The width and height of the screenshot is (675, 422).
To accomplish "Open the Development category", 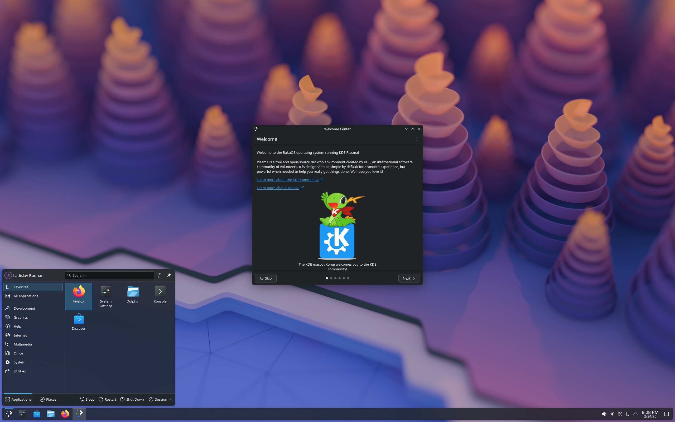I will [33, 308].
